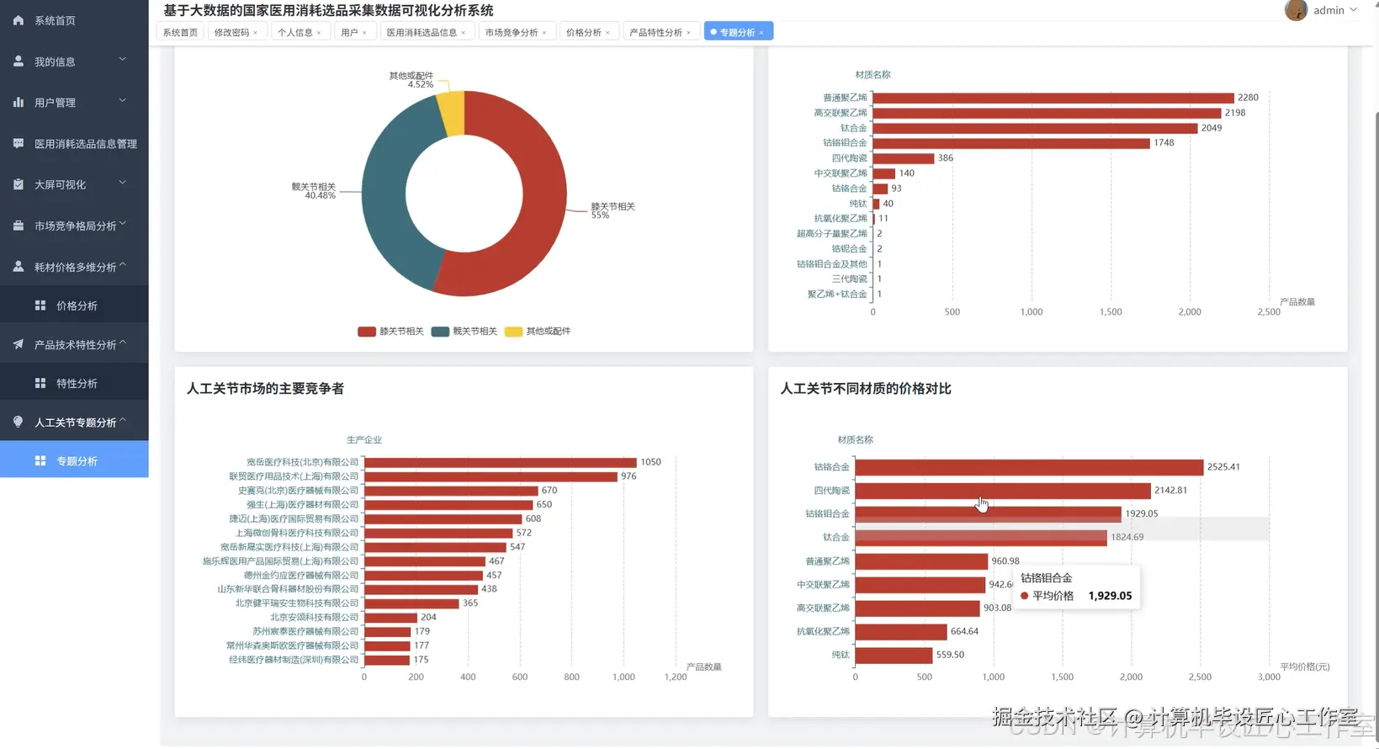
Task: Click the user icon beside 耗材价格多维分析
Action: tap(19, 266)
